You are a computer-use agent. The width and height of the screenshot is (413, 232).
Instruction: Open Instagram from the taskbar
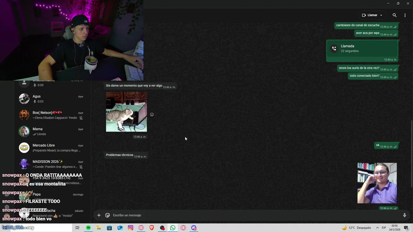pos(130,228)
